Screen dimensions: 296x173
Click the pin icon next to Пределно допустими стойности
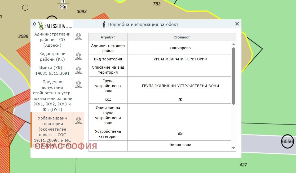(x=78, y=84)
